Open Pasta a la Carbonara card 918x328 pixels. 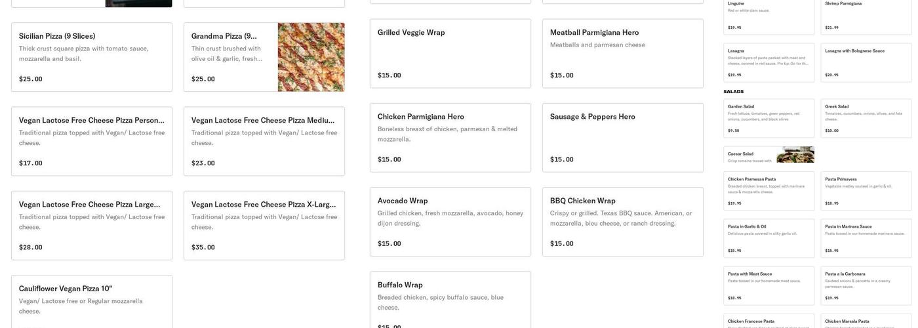(866, 285)
